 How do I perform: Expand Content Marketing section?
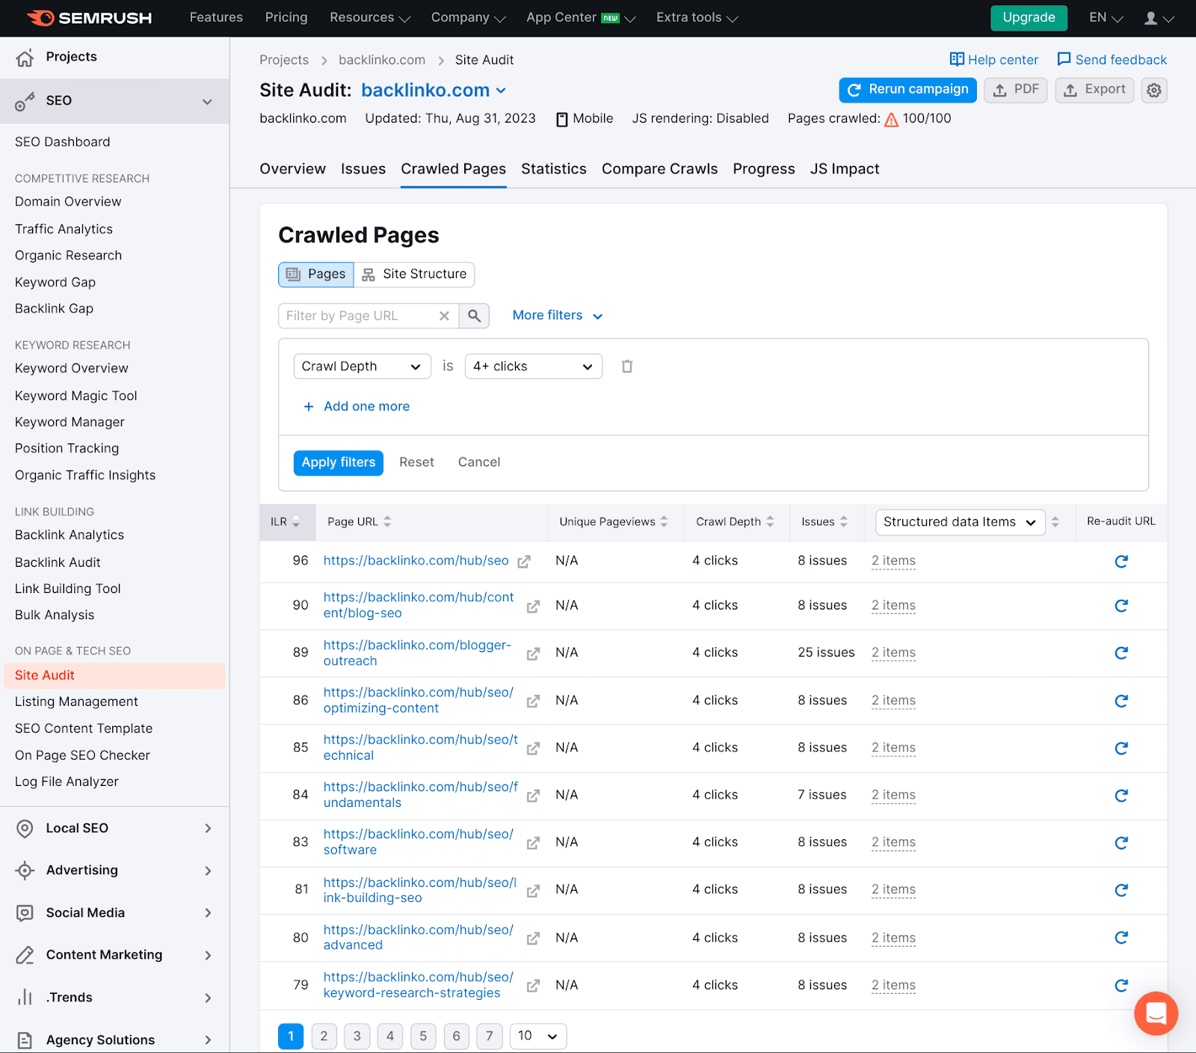[x=115, y=955]
